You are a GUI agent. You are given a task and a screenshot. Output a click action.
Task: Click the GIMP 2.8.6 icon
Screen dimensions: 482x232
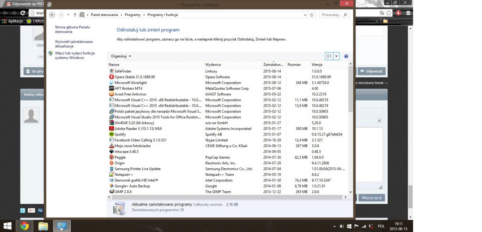pos(111,192)
